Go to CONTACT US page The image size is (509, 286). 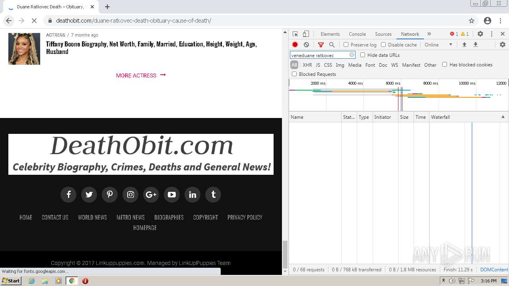pos(55,217)
